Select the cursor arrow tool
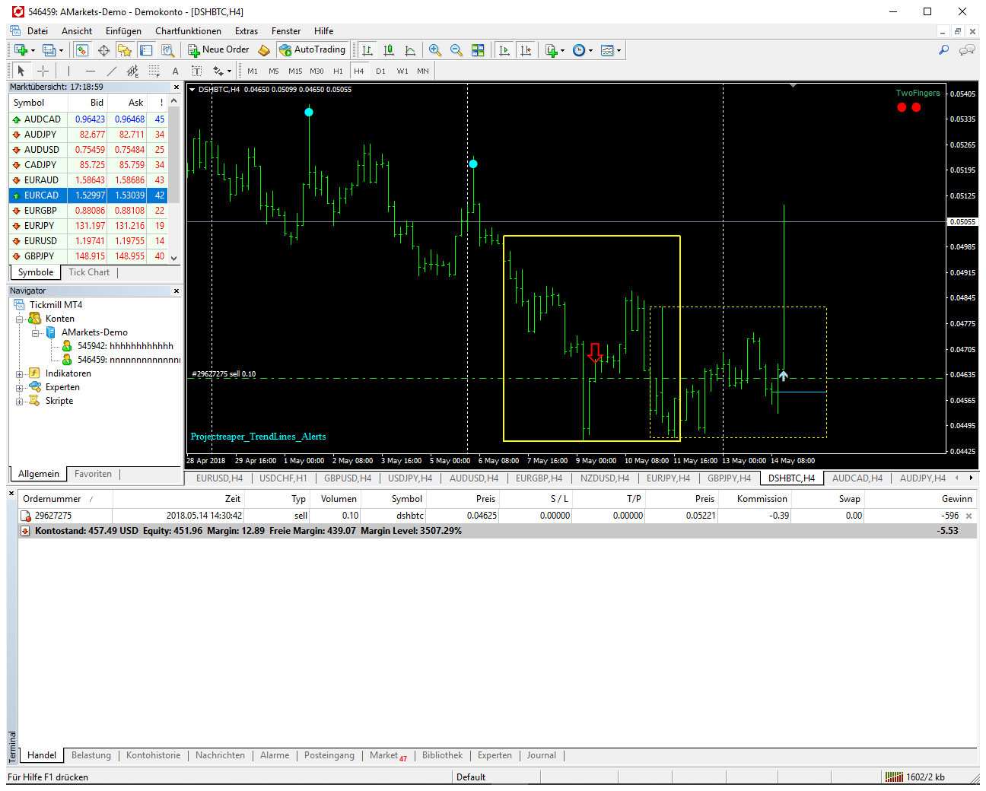Viewport: 986px width, 791px height. [21, 71]
